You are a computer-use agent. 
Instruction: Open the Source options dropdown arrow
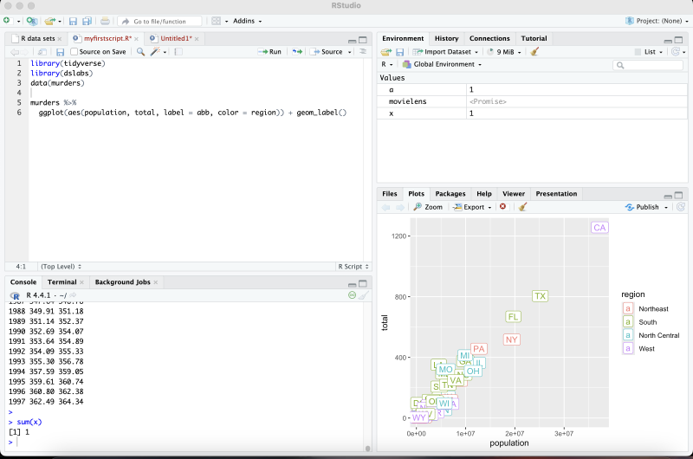click(350, 52)
